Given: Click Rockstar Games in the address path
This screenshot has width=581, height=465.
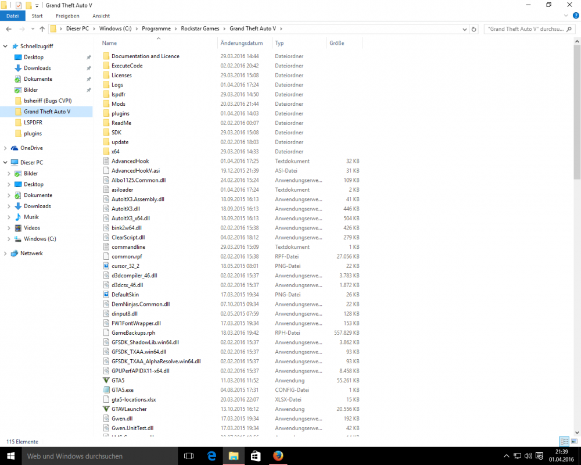Looking at the screenshot, I should [200, 28].
